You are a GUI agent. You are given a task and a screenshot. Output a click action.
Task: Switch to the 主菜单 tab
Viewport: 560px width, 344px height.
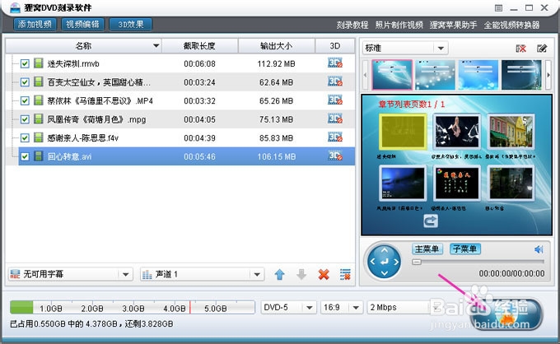tap(427, 249)
